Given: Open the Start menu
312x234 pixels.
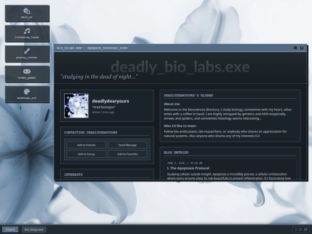Looking at the screenshot, I should [10, 229].
